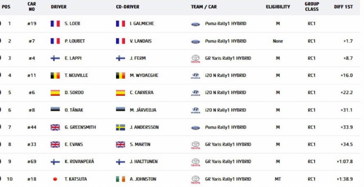
Task: Click car number #69
Action: point(32,161)
